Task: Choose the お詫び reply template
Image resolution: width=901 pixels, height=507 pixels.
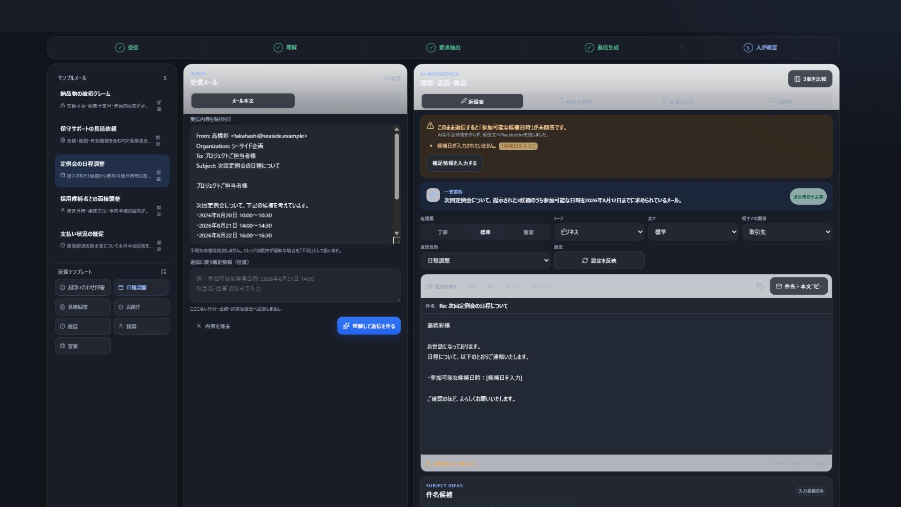Action: 141,307
